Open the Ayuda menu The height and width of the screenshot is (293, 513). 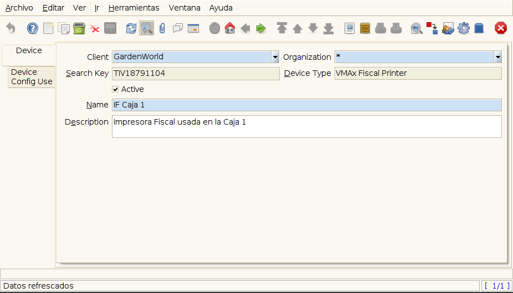point(221,8)
